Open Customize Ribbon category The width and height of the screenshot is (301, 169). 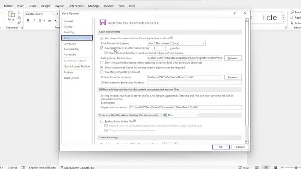tap(77, 61)
